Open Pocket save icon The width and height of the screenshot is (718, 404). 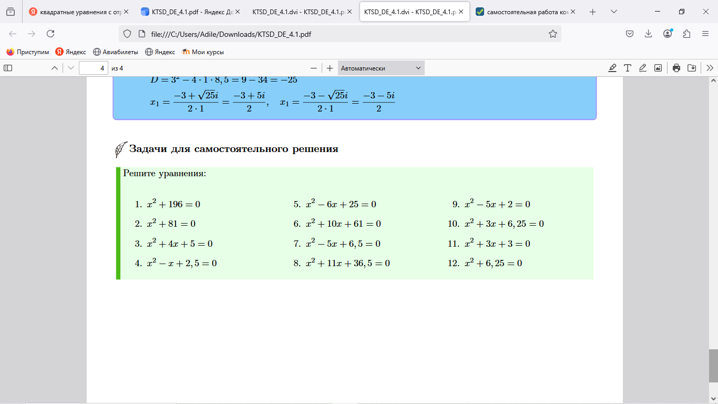click(x=630, y=34)
